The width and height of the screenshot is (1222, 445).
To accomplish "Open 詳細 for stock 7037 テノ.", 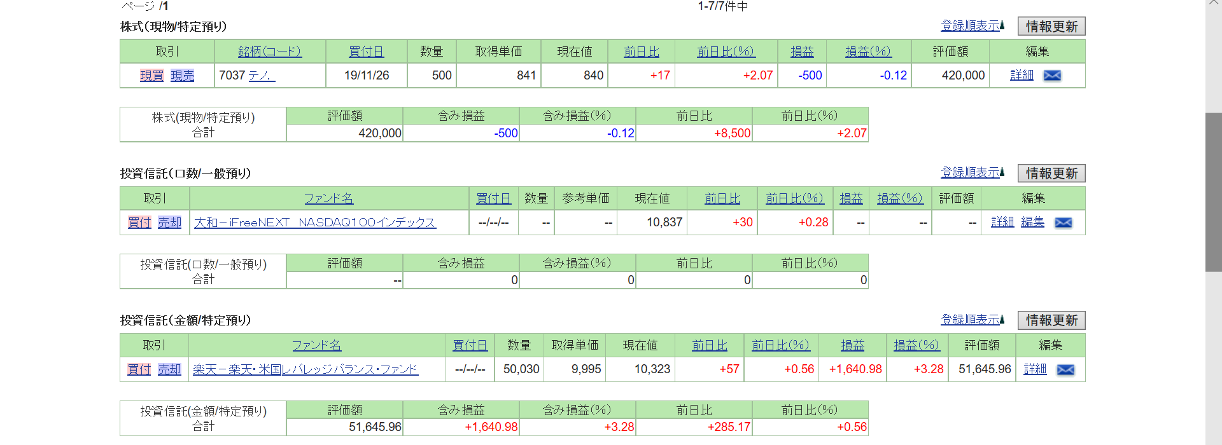I will click(x=1022, y=75).
